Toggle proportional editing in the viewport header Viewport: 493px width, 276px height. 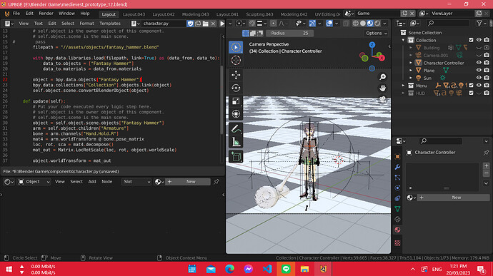[273, 24]
